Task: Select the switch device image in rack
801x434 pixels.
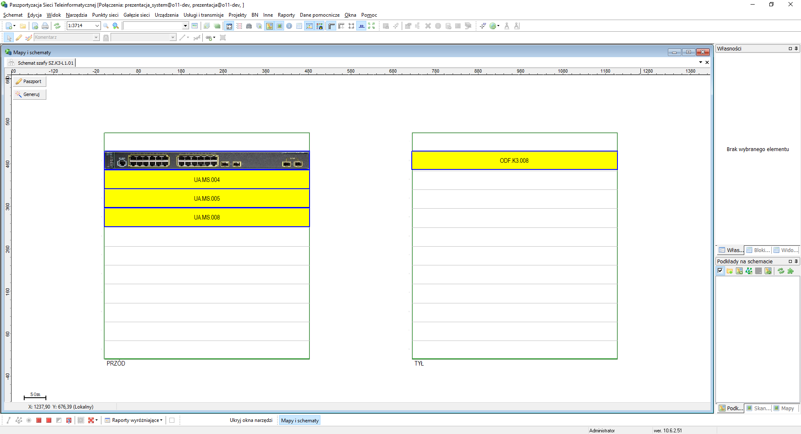Action: [x=207, y=161]
